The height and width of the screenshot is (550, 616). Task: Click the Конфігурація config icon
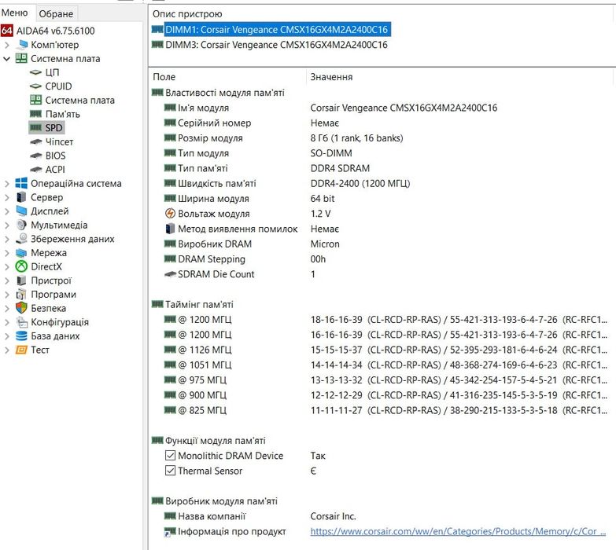21,322
